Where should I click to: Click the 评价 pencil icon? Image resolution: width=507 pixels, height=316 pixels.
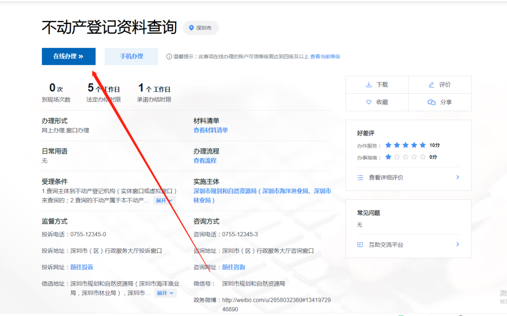tap(431, 84)
